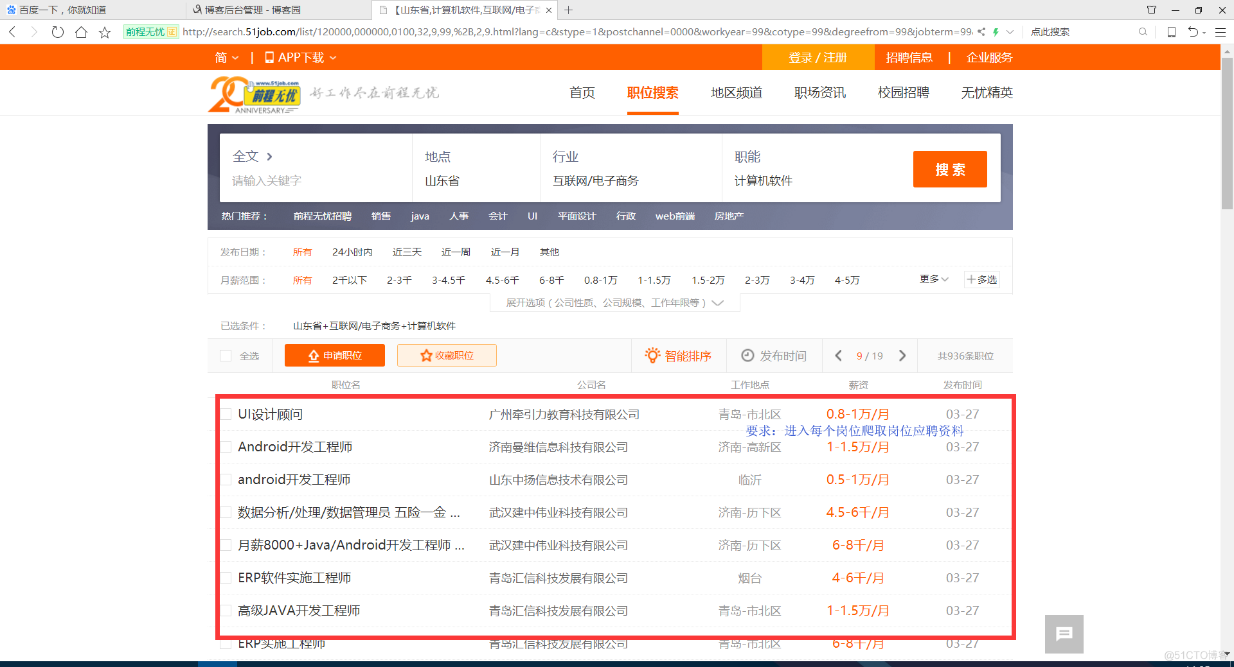Filter by 24小时内 publish date
The width and height of the screenshot is (1234, 667).
352,252
